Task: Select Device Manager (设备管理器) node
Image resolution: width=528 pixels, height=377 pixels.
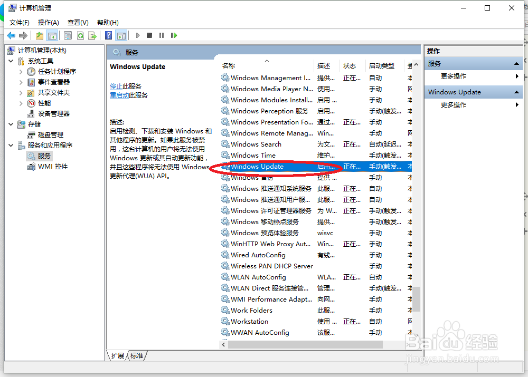Action: pos(54,114)
